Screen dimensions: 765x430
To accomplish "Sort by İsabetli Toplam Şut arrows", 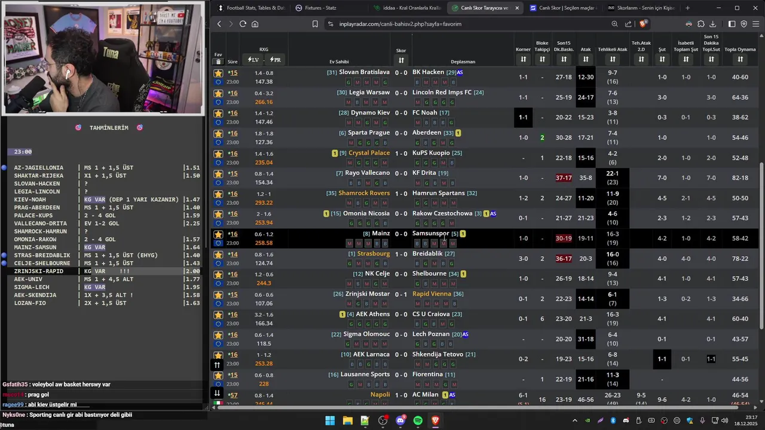I will click(x=686, y=59).
